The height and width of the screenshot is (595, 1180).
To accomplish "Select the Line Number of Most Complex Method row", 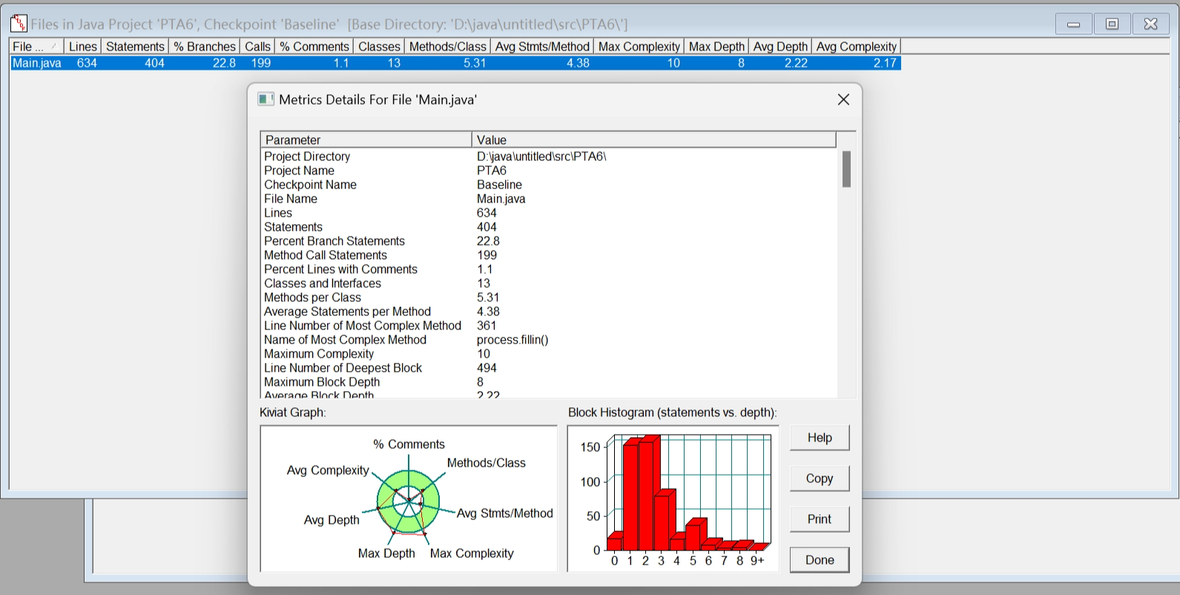I will (x=550, y=326).
